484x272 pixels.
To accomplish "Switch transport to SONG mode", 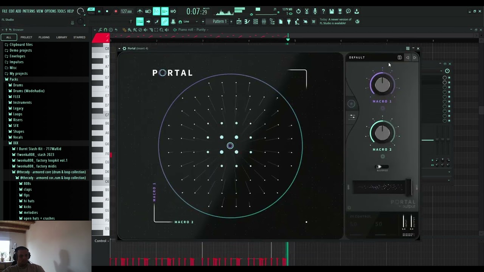I will tap(91, 12).
